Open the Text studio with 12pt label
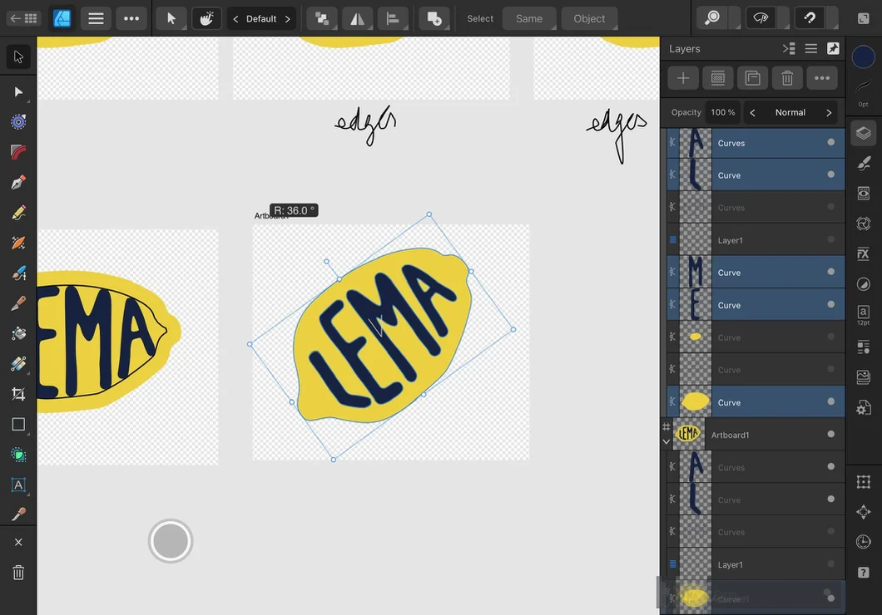The width and height of the screenshot is (882, 615). [864, 314]
